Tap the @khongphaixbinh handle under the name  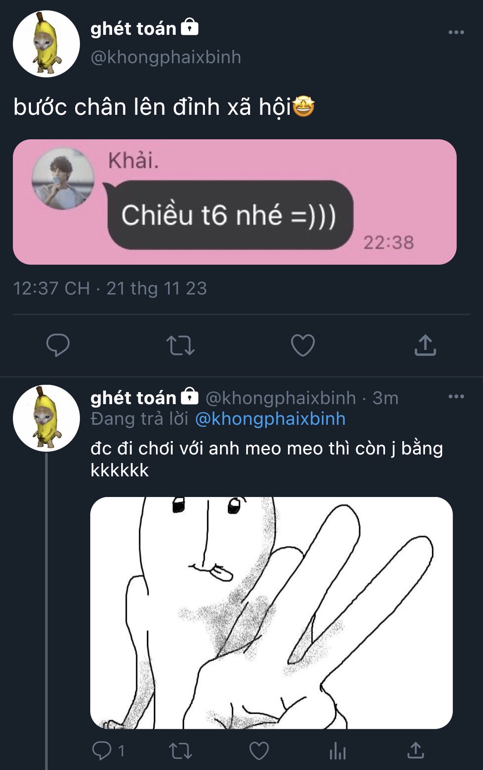[x=166, y=57]
